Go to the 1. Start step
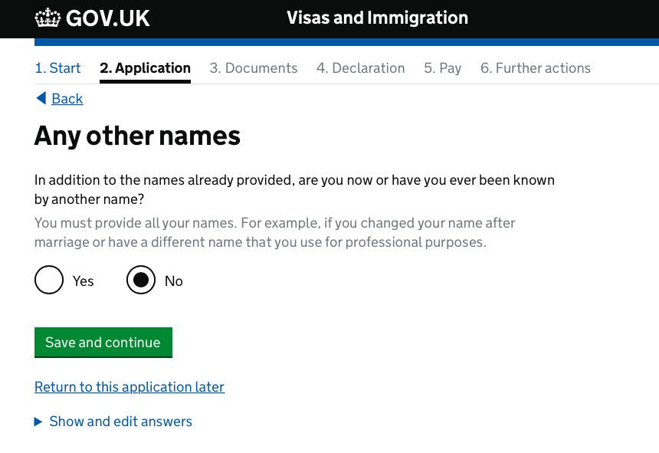The image size is (659, 453). [x=57, y=68]
